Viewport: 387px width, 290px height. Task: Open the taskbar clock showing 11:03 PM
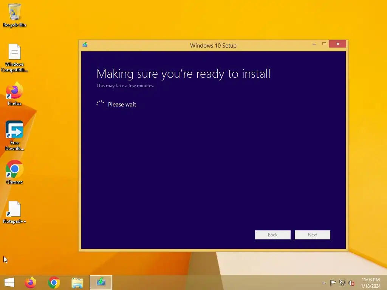[x=371, y=283]
